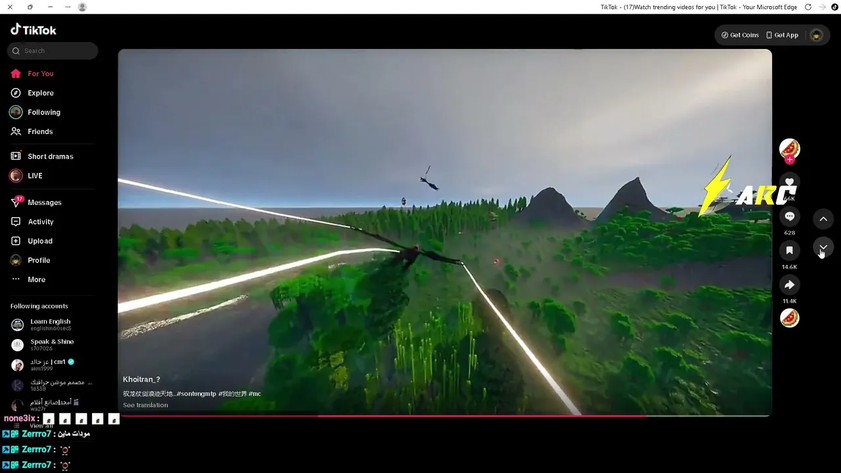Click the TikTok app icon in the title bar

tap(835, 7)
